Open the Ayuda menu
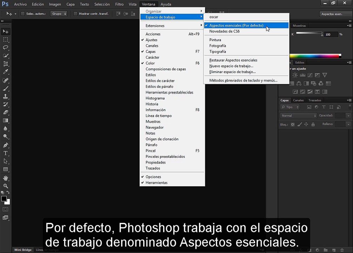The width and height of the screenshot is (353, 253). pos(166,4)
